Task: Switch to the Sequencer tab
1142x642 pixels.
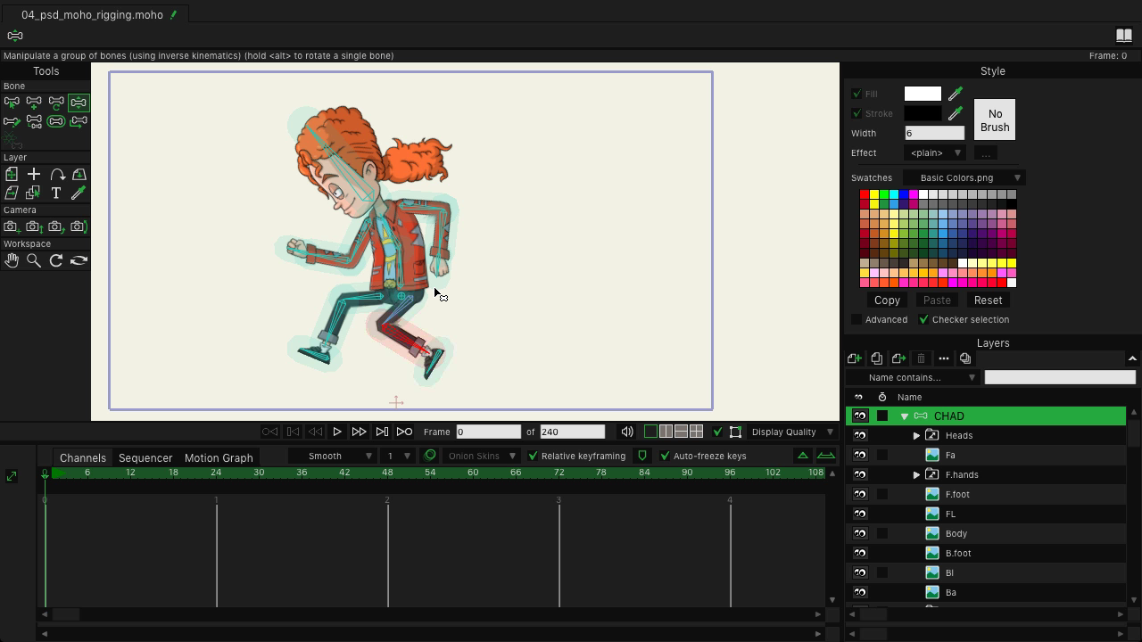Action: coord(145,457)
